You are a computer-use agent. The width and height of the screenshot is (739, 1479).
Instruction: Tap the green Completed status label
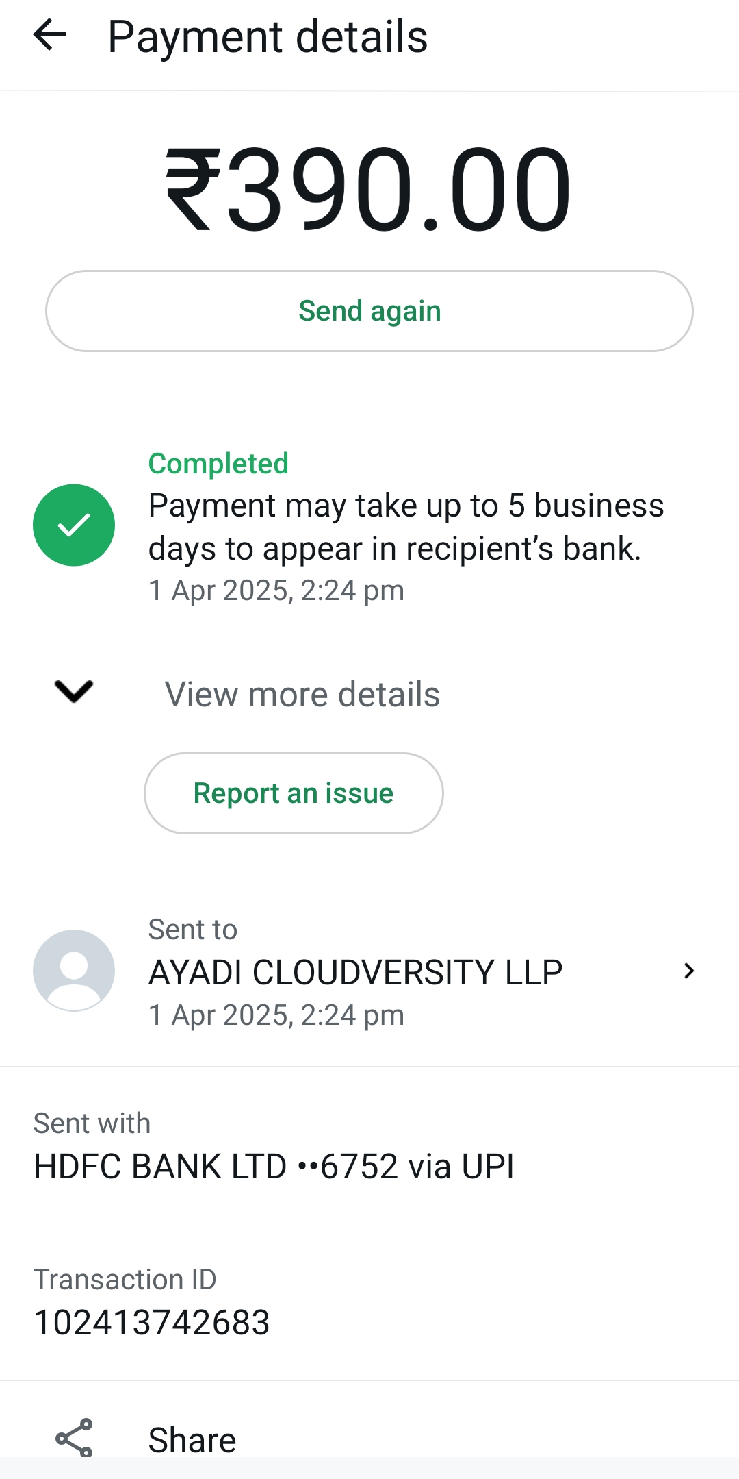[x=218, y=464]
